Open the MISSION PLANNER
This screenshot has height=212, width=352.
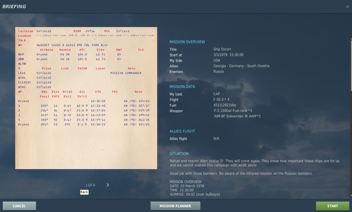click(x=175, y=206)
